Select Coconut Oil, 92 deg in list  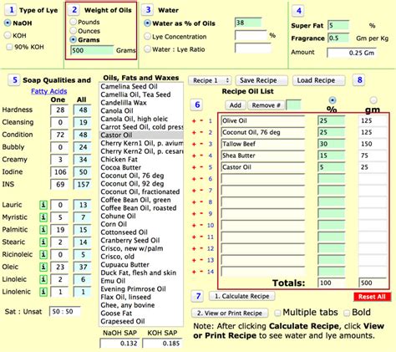pos(141,184)
